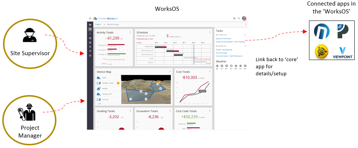Image resolution: width=358 pixels, height=148 pixels.
Task: Collapse the My Tasks section chevron
Action: (245, 35)
